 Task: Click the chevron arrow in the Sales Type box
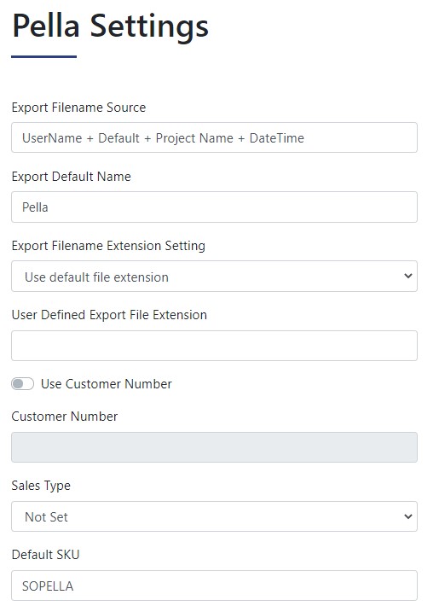[x=407, y=516]
